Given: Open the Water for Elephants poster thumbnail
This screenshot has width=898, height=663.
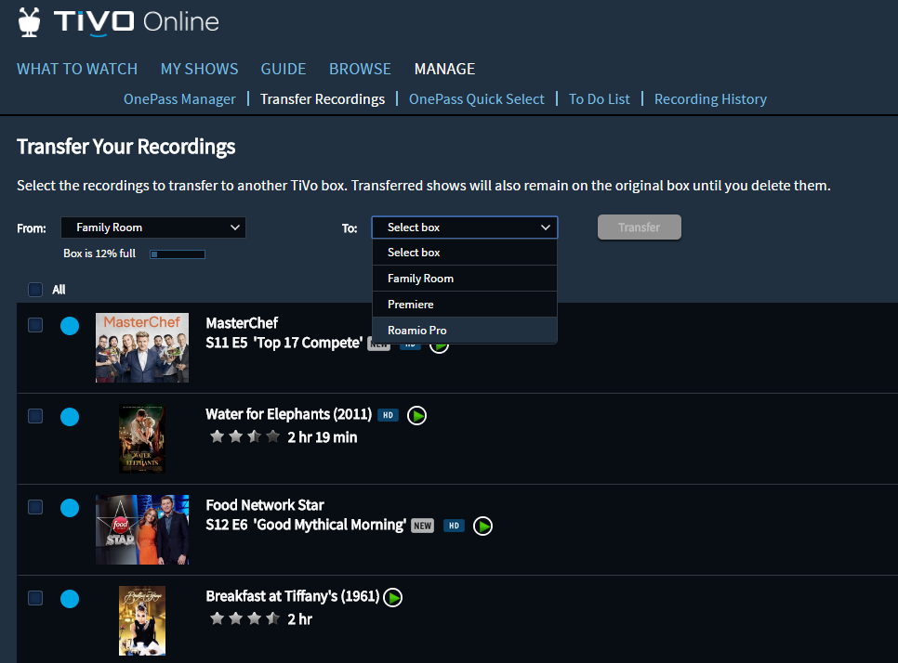Looking at the screenshot, I should [142, 439].
